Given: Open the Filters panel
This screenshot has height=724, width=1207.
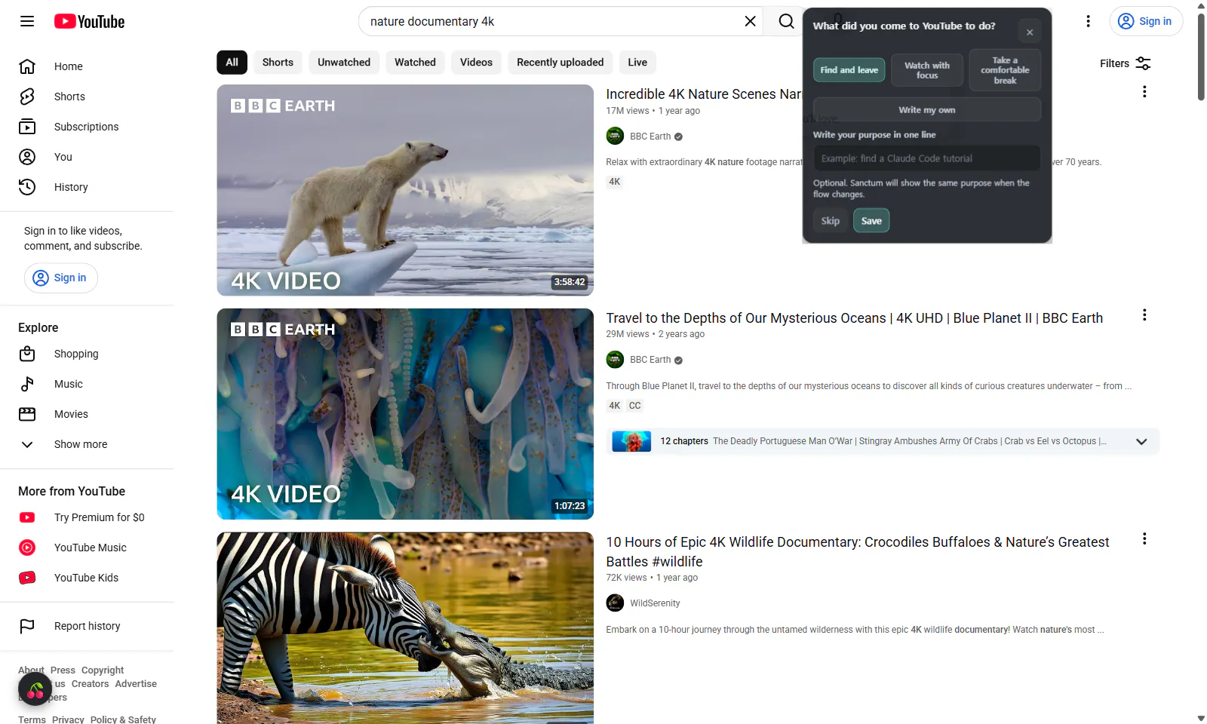Looking at the screenshot, I should click(x=1126, y=63).
